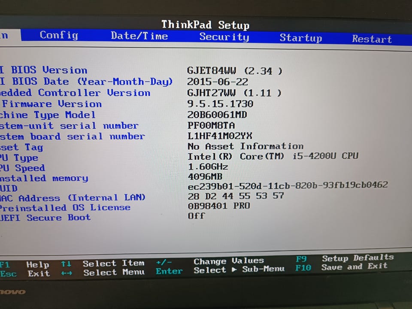
Task: Click the F10 Save and Exit hint
Action: [341, 267]
